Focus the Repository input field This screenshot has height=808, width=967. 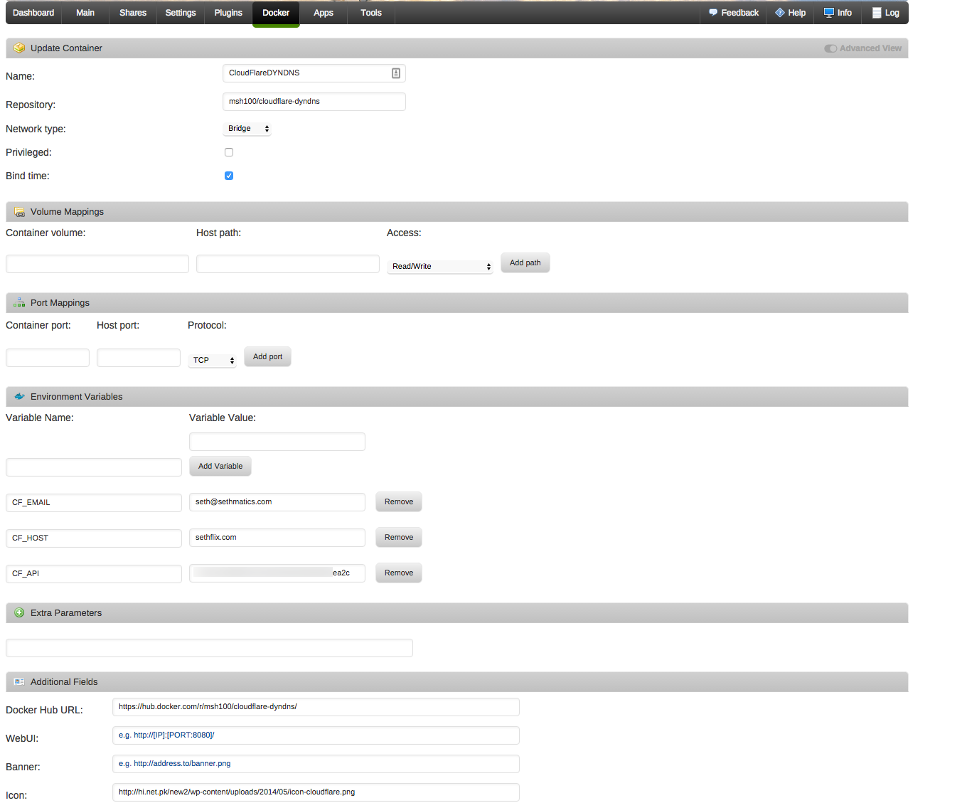coord(314,102)
